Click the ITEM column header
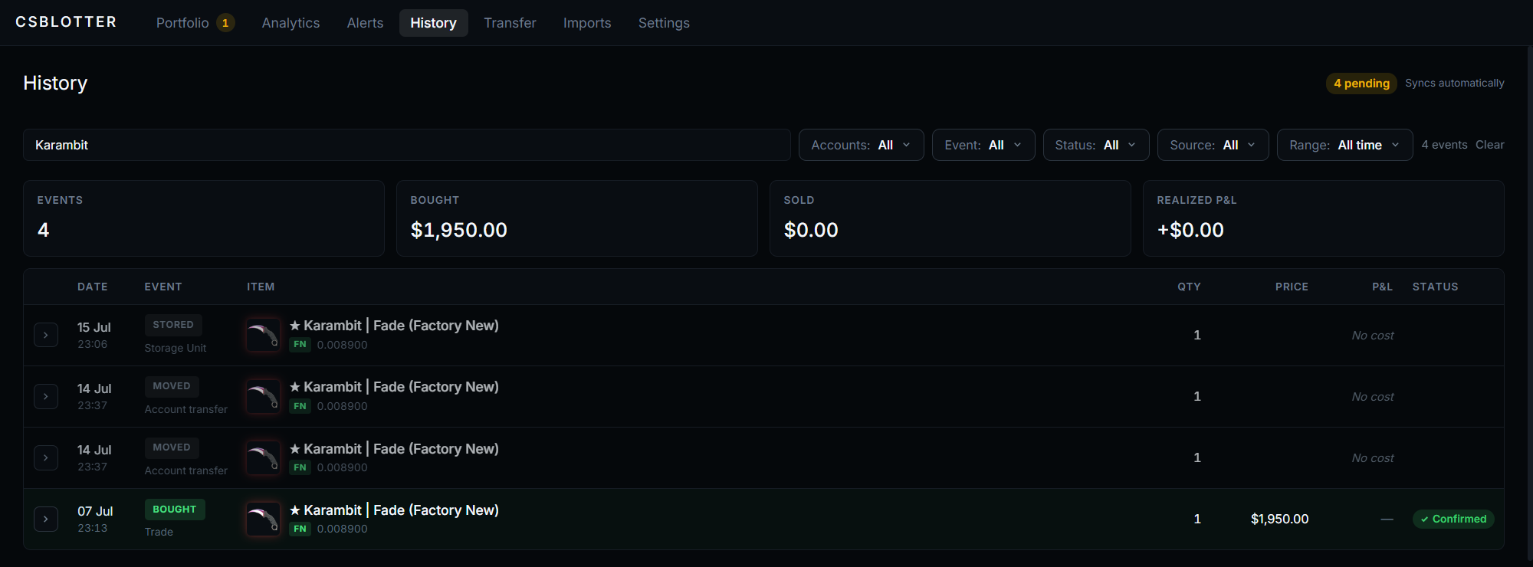The image size is (1533, 567). tap(261, 287)
